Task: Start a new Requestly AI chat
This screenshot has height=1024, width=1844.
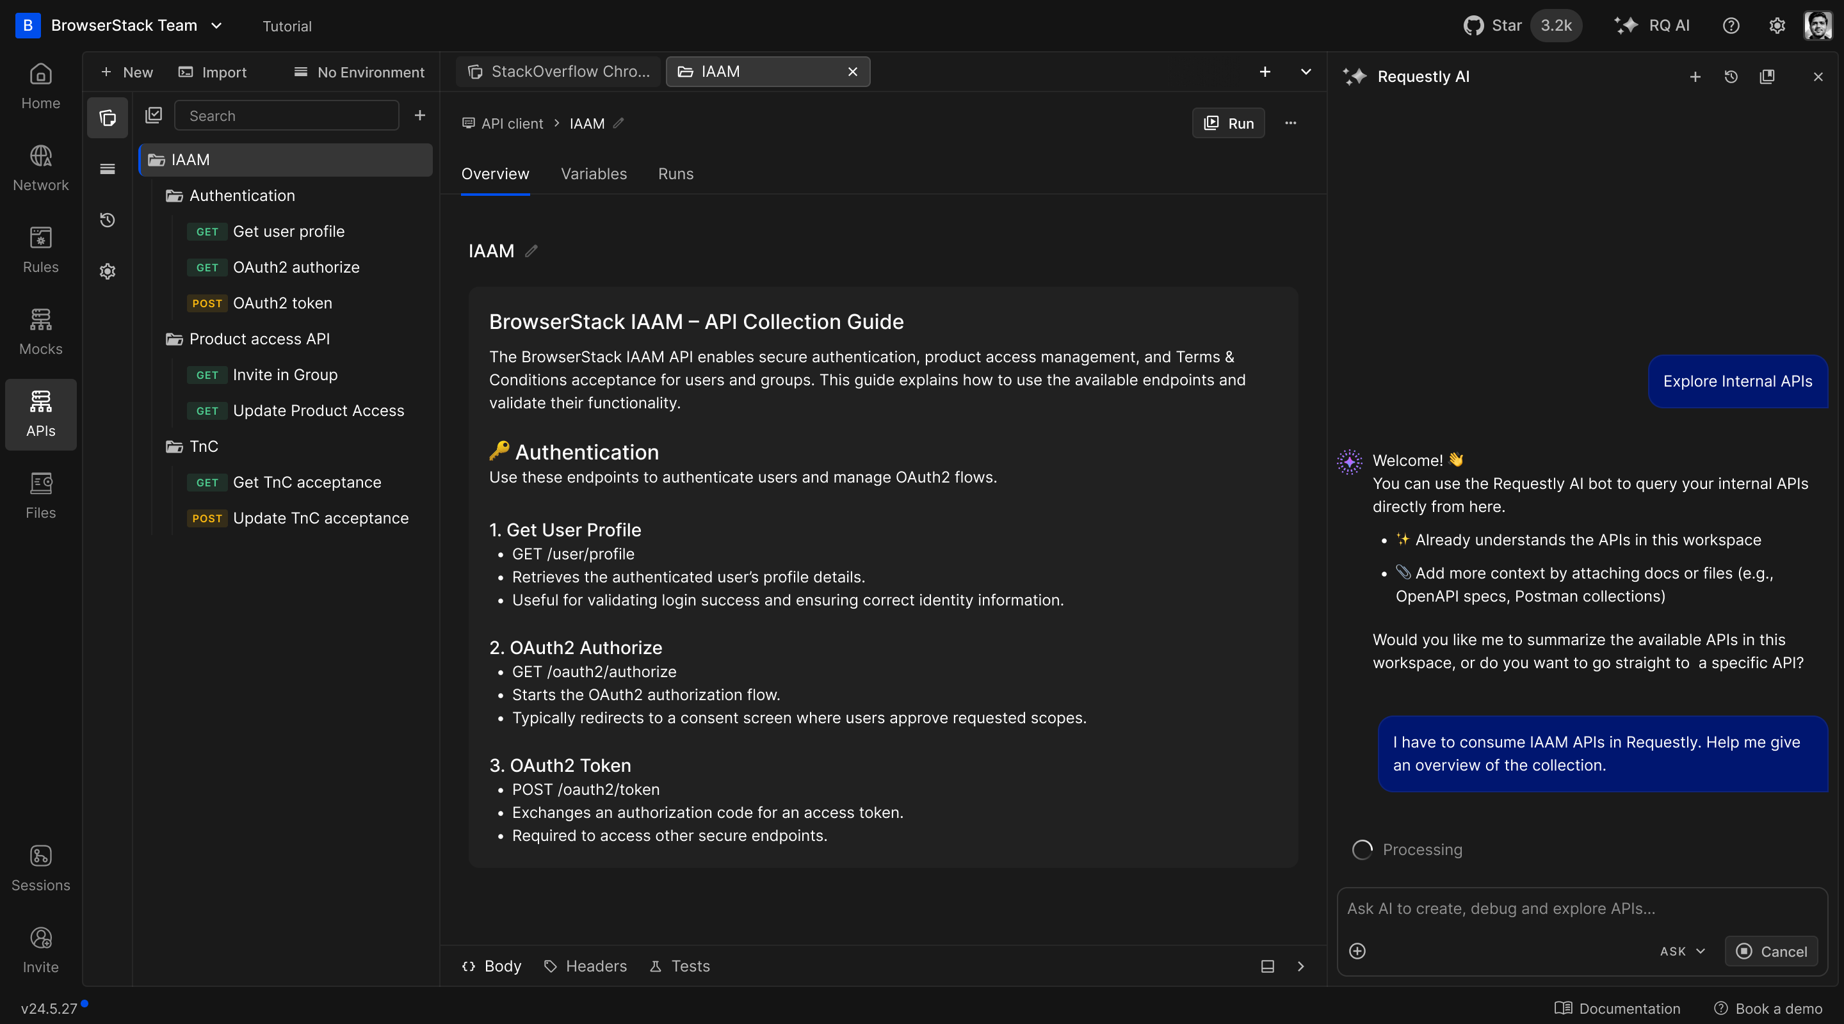Action: (1695, 77)
